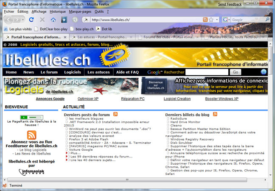Viewport: 275px width, 191px height.
Task: Click the site favicon in the address bar
Action: coord(86,20)
